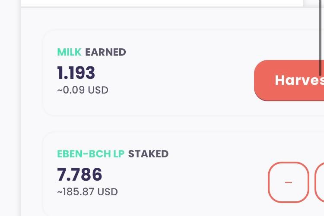Select the 7.786 staked amount
324x216 pixels.
pyautogui.click(x=79, y=174)
